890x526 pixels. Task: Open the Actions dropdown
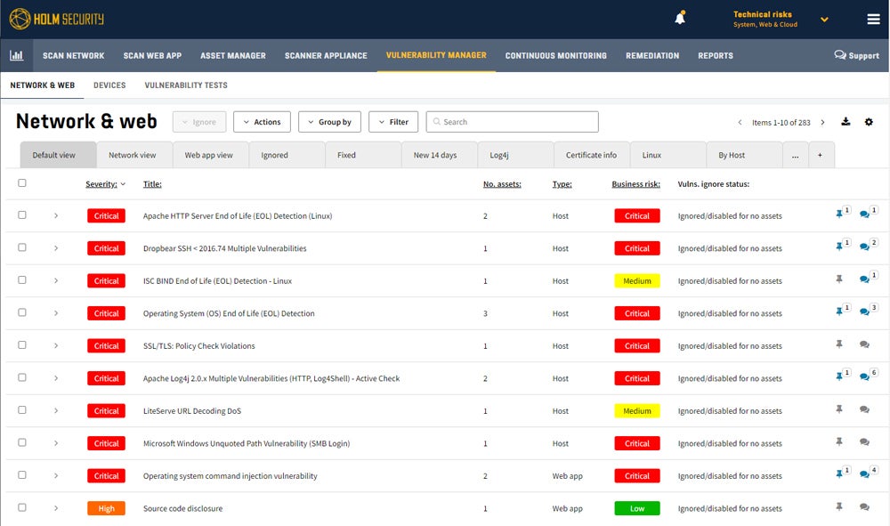tap(262, 122)
